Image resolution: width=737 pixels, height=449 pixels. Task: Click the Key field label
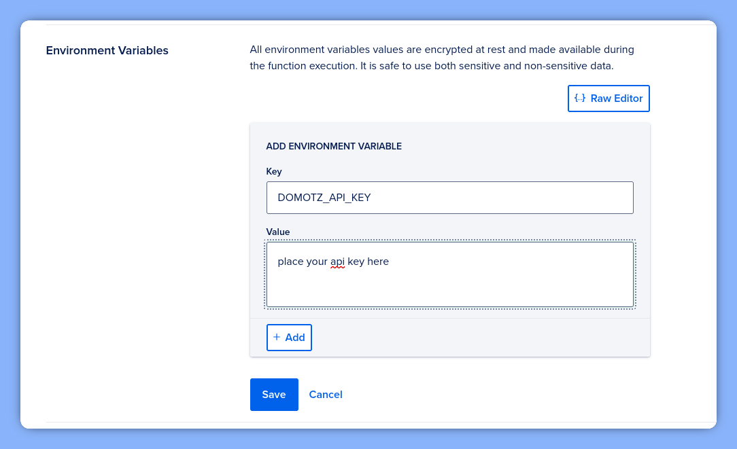tap(274, 171)
